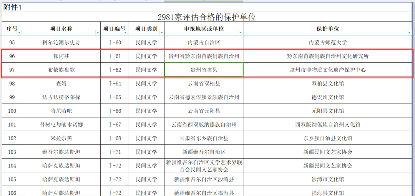
Task: Click the 甘肃省东乡族自治县 cell
Action: click(204, 138)
